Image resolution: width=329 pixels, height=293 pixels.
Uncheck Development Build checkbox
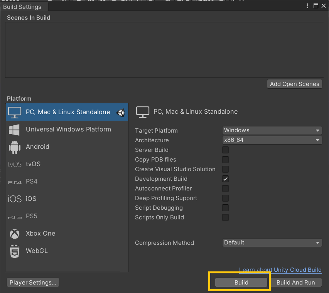[x=225, y=179]
